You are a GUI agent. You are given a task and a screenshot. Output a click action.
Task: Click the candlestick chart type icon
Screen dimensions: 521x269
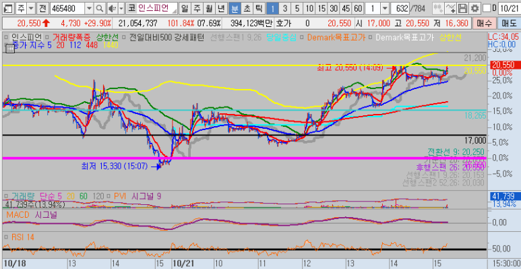pos(439,8)
